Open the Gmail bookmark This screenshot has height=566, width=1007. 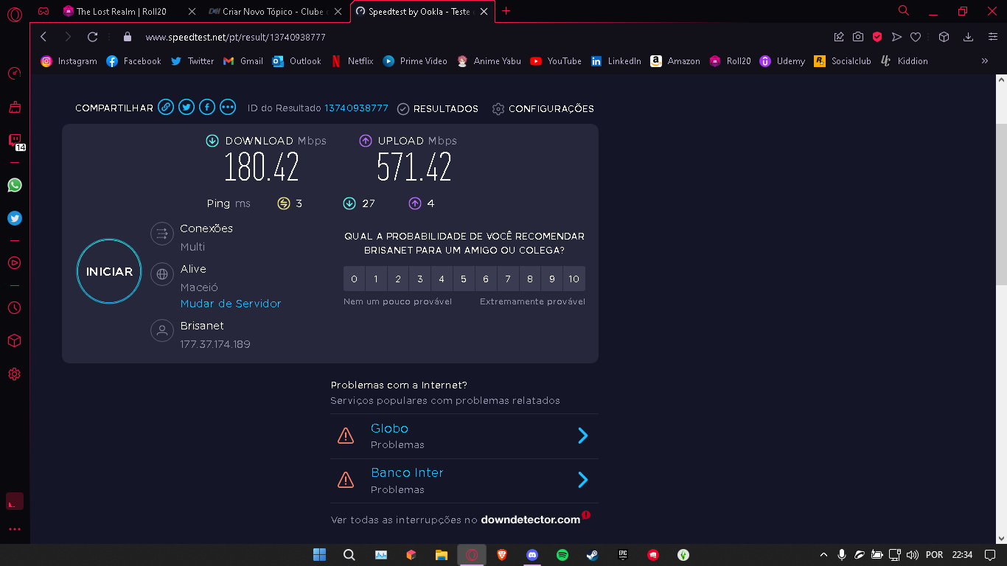(243, 61)
